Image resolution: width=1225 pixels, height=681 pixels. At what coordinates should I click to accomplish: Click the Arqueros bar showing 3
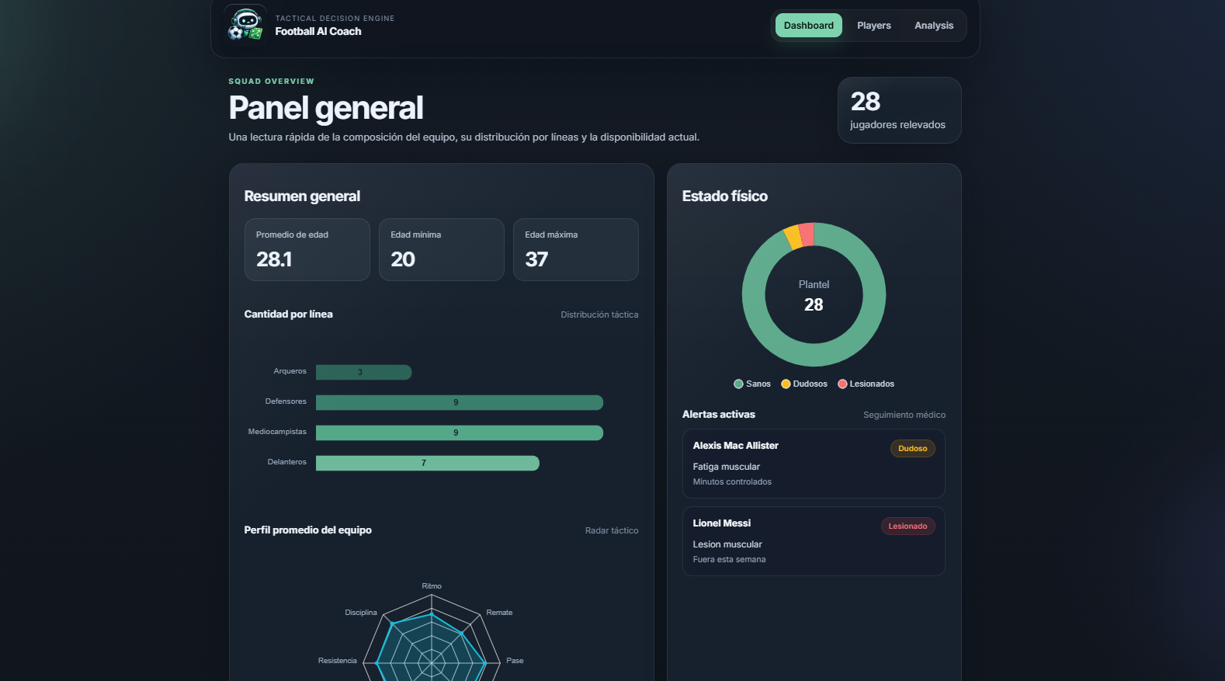[363, 372]
